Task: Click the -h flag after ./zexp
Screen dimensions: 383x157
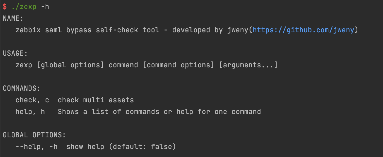Action: coord(45,7)
